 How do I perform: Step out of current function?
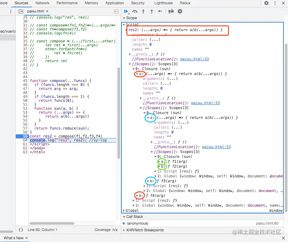(152, 11)
